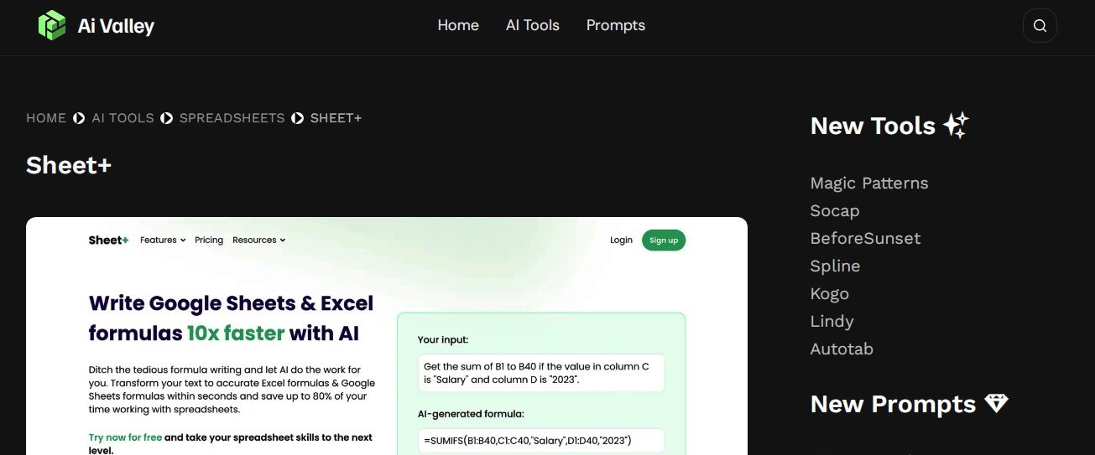Expand the Features dropdown in Sheet+ preview
Image resolution: width=1095 pixels, height=455 pixels.
(x=163, y=240)
